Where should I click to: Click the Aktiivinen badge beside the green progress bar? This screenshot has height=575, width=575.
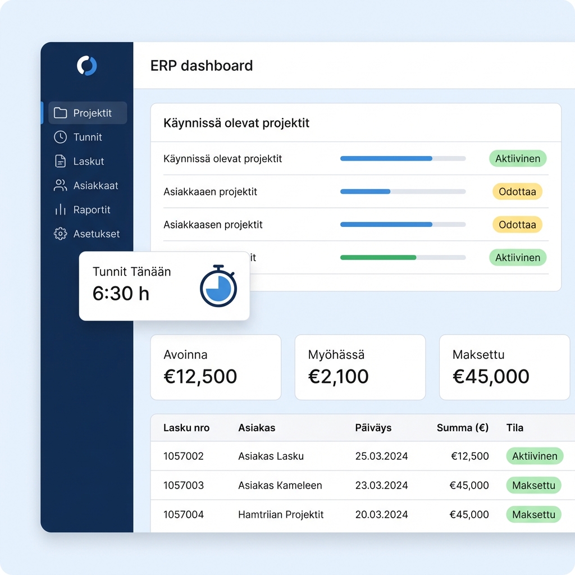coord(518,257)
